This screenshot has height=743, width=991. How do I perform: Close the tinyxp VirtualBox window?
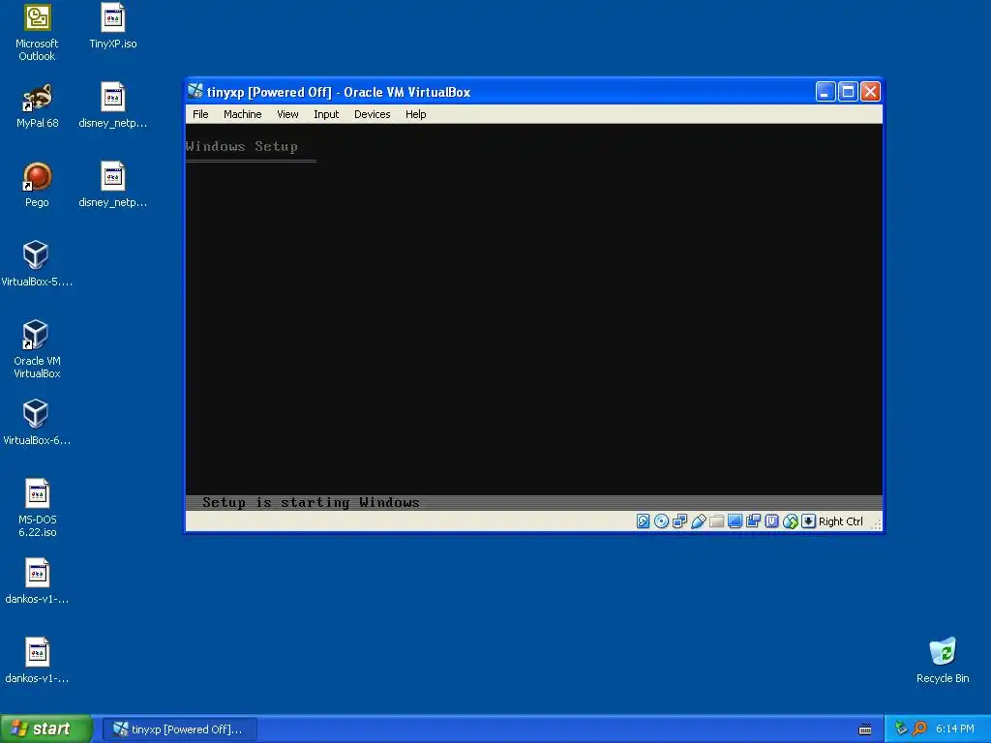coord(870,92)
